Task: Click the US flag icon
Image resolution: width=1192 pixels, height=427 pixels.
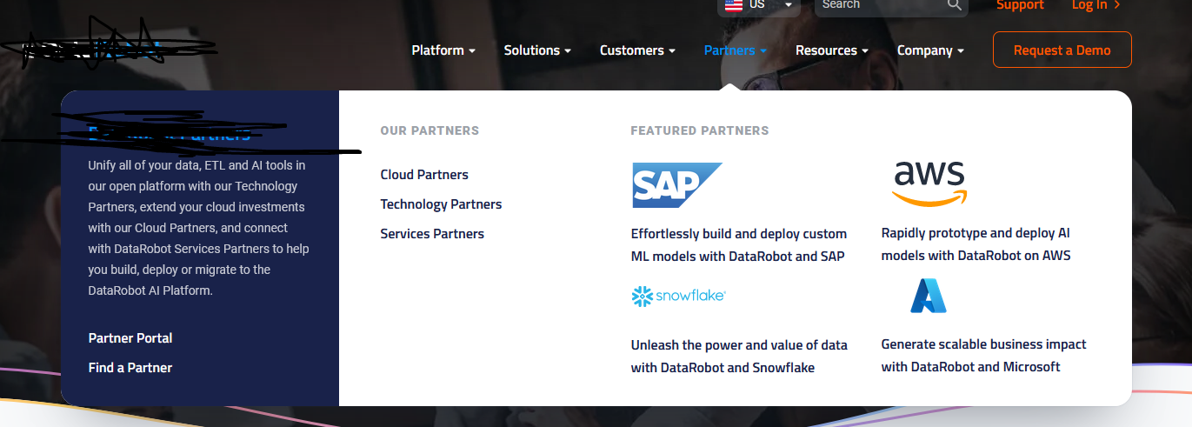Action: point(734,4)
